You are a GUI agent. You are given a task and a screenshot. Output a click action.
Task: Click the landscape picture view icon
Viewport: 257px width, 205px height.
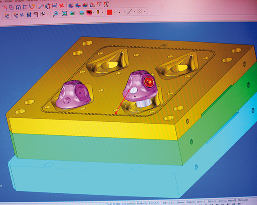click(73, 13)
